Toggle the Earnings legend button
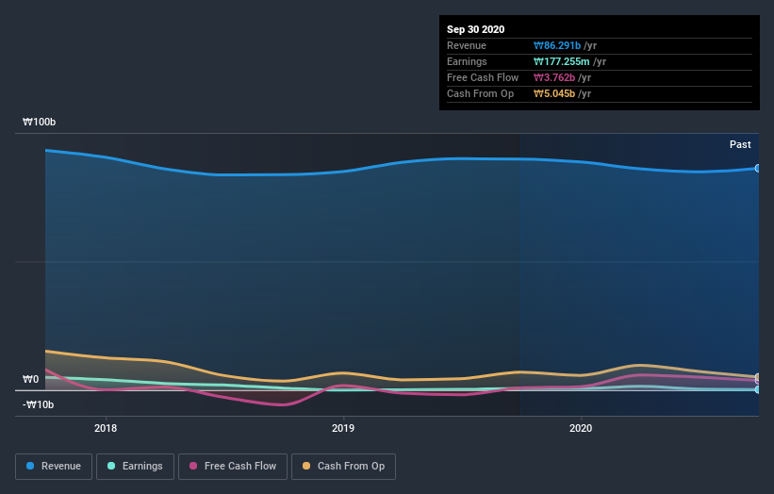Viewport: 774px width, 494px height. [x=135, y=467]
